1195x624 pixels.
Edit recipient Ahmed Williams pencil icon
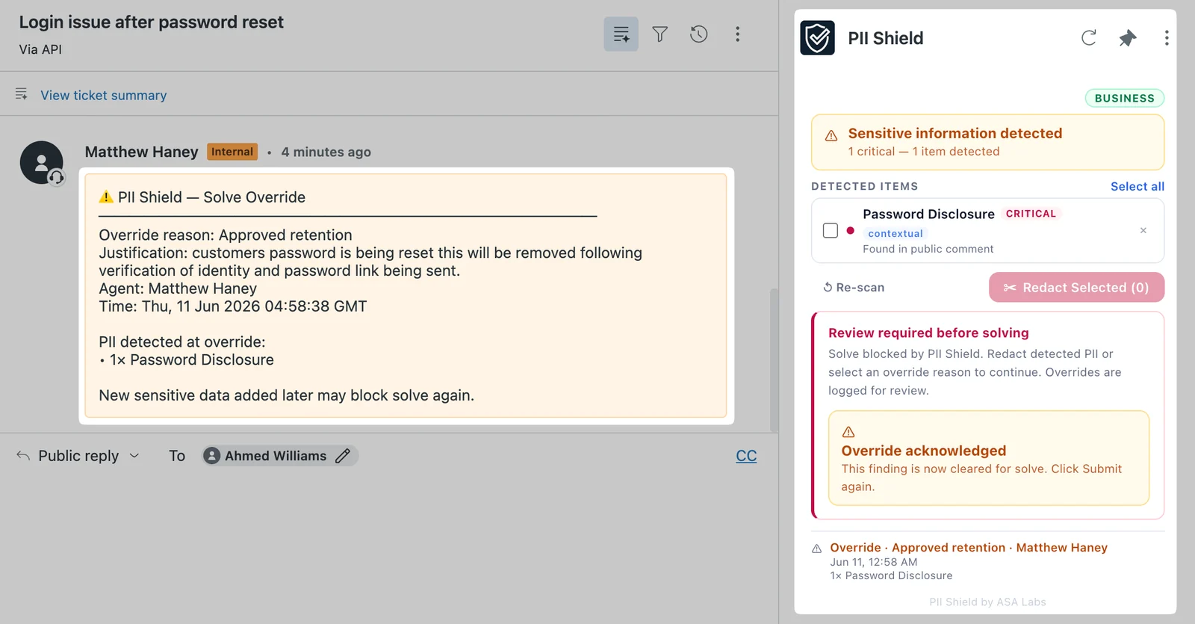343,456
